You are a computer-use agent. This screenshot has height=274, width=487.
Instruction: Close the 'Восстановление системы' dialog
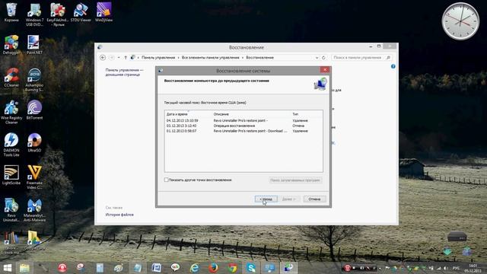pos(325,69)
